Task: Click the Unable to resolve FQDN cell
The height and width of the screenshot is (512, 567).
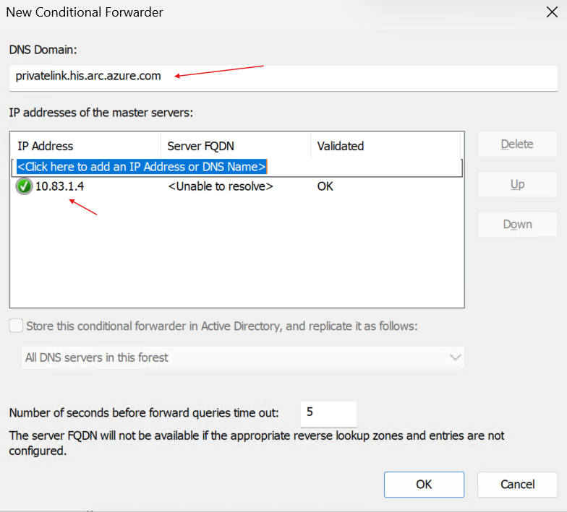Action: point(220,186)
